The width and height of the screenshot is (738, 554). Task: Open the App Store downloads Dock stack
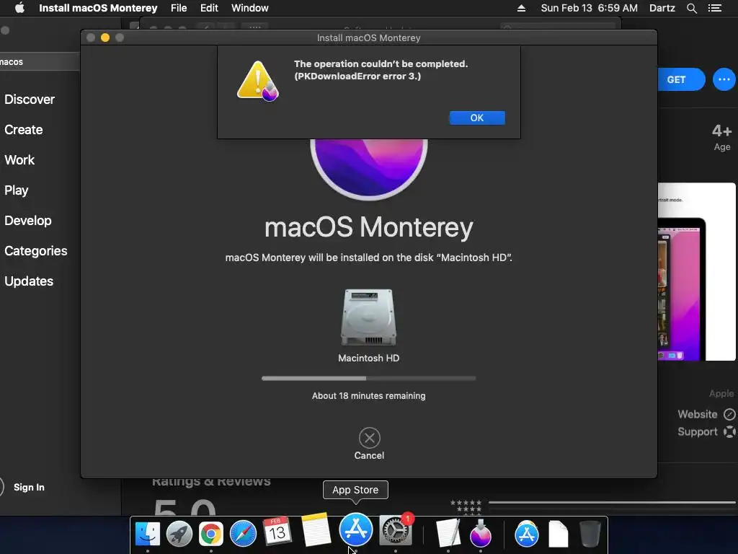526,534
